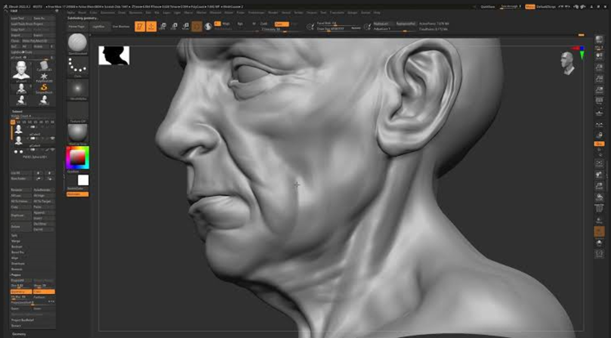
Task: Activate Edit mode button in top shelf
Action: tap(140, 26)
